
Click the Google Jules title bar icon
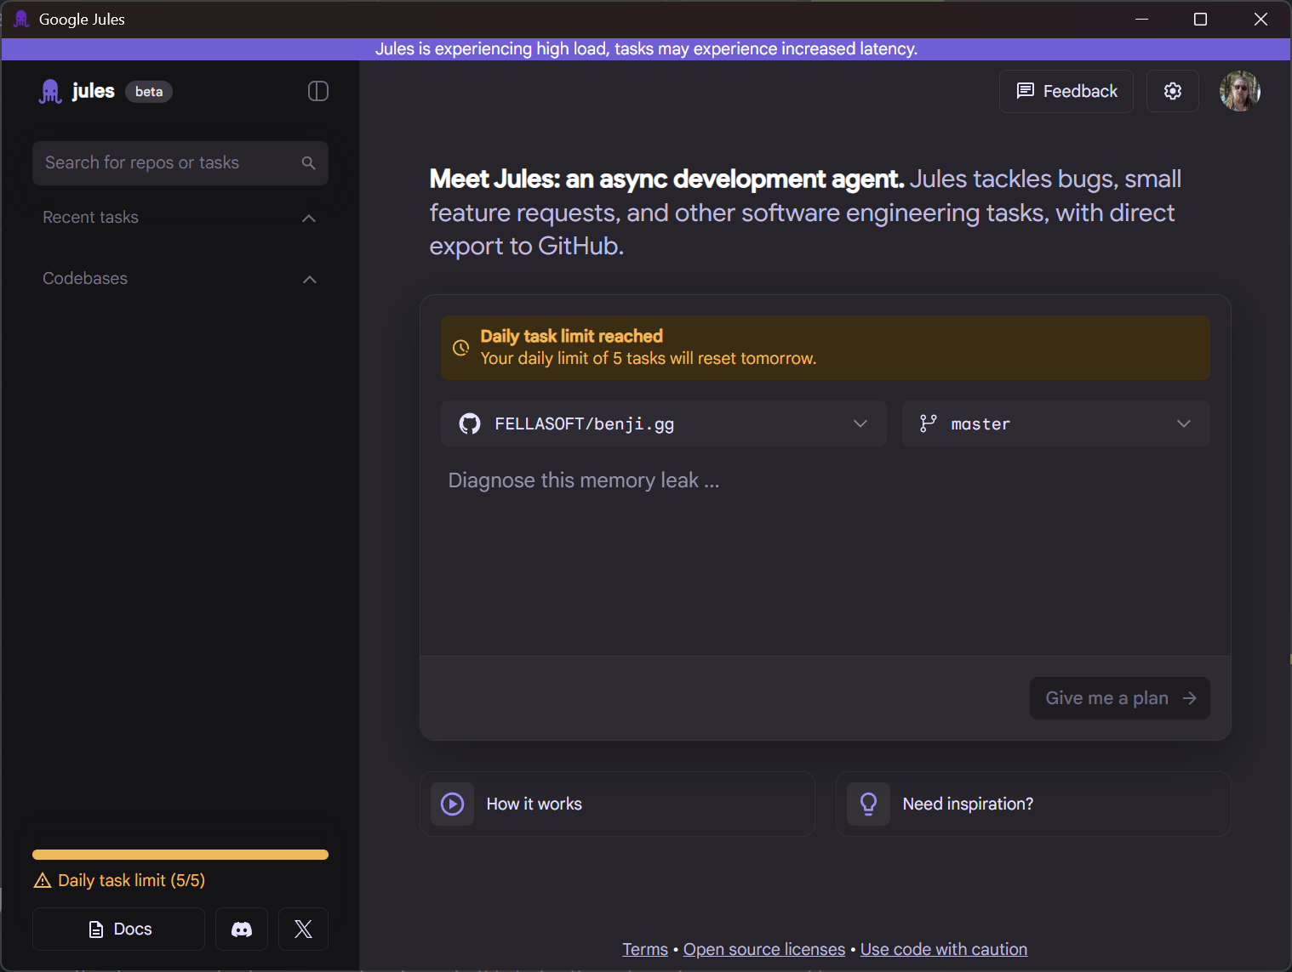click(21, 19)
